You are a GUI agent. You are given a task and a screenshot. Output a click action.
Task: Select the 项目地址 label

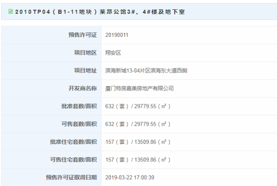tap(85, 71)
